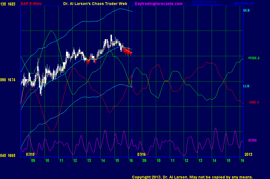Click the "07/15" date label
Viewport: 270px width, 179px height.
[x=30, y=154]
